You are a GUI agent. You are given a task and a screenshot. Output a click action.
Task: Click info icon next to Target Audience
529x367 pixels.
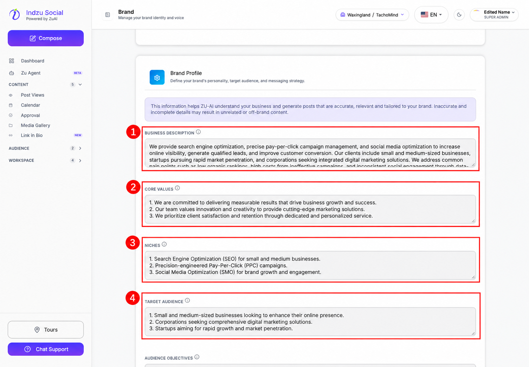pos(187,301)
